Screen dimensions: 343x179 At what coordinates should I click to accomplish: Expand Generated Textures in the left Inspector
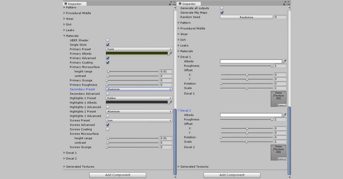(x=64, y=167)
